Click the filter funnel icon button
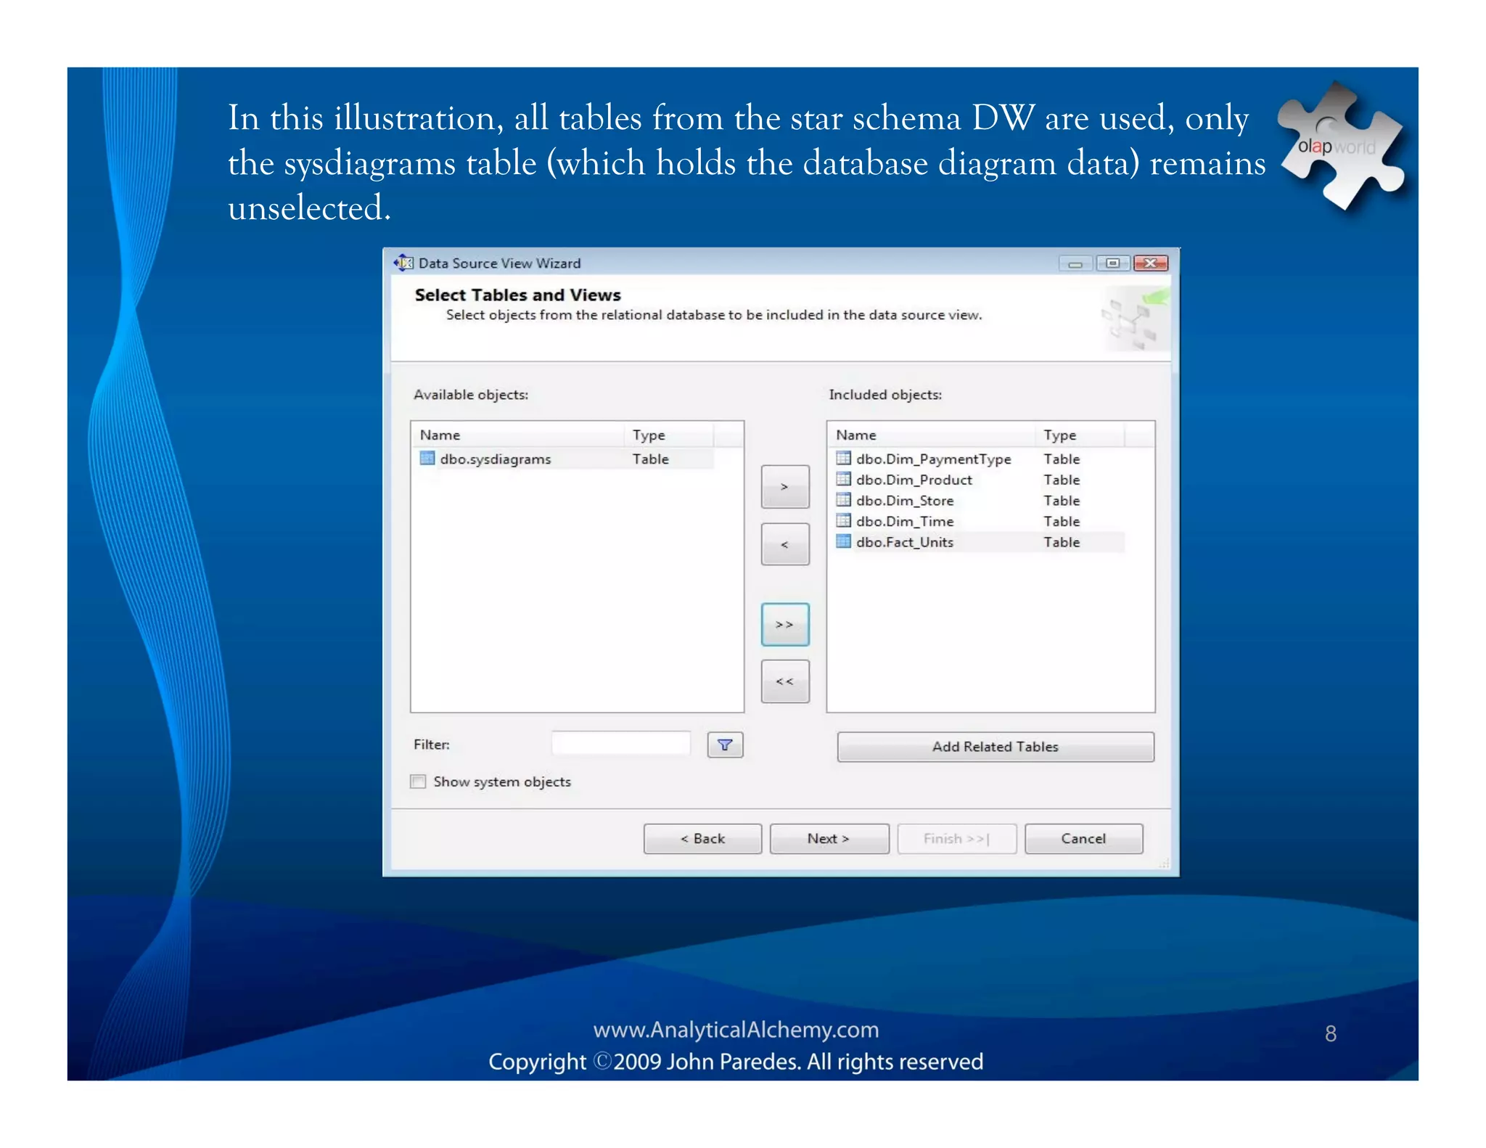Image resolution: width=1486 pixels, height=1148 pixels. point(724,745)
